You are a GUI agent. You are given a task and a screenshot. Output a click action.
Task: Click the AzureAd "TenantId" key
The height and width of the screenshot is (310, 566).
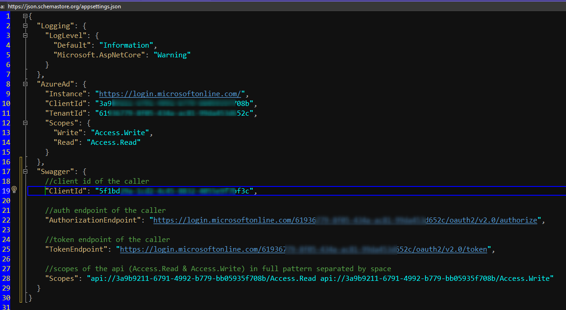coord(65,113)
